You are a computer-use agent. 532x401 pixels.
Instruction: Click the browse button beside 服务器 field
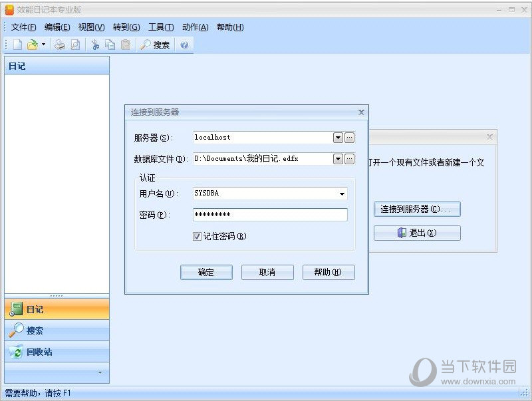point(350,138)
